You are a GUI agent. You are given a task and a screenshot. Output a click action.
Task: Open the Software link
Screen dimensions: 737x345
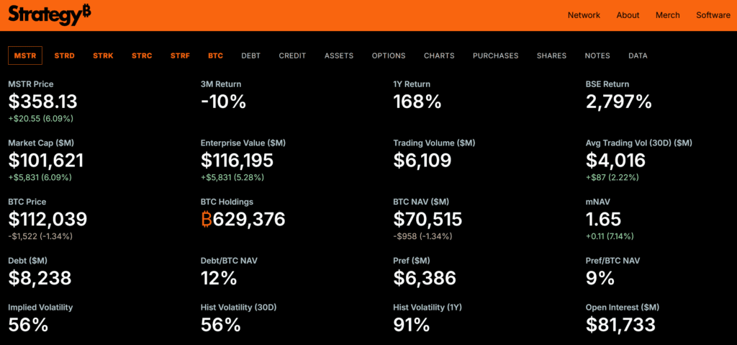(x=713, y=15)
